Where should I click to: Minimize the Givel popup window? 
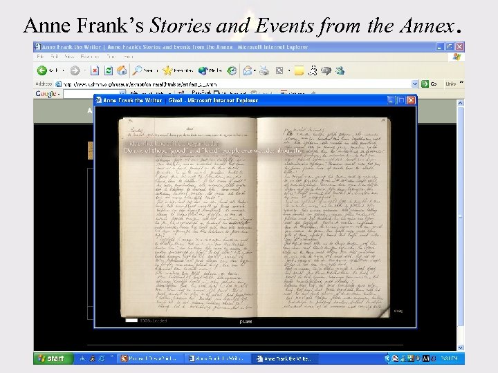pyautogui.click(x=390, y=100)
